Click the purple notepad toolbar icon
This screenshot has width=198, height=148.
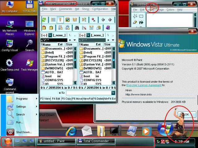point(108,28)
